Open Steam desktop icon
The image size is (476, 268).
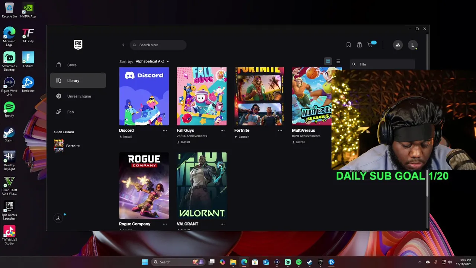pyautogui.click(x=9, y=134)
